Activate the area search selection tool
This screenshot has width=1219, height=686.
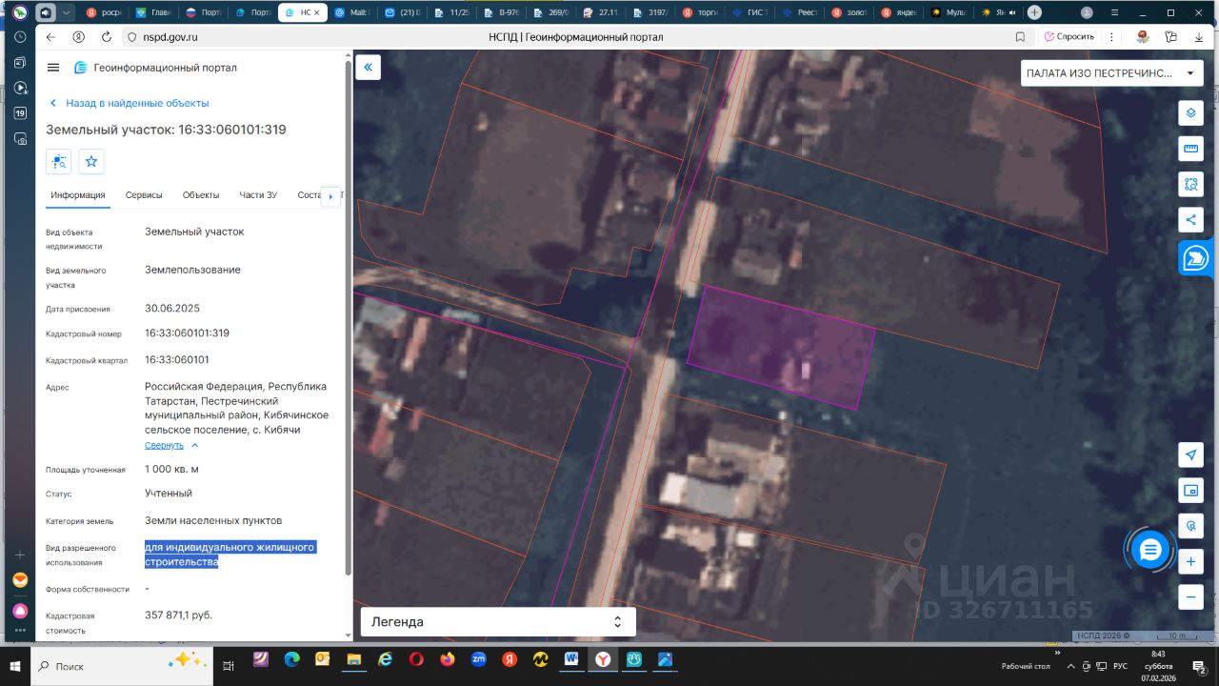(x=1190, y=184)
